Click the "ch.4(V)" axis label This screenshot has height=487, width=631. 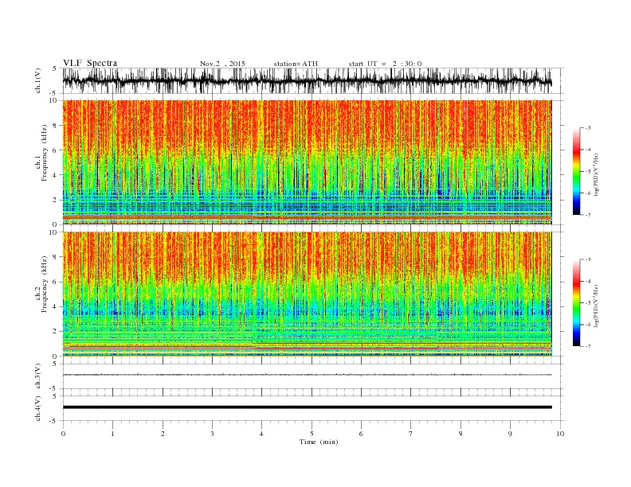pyautogui.click(x=38, y=408)
